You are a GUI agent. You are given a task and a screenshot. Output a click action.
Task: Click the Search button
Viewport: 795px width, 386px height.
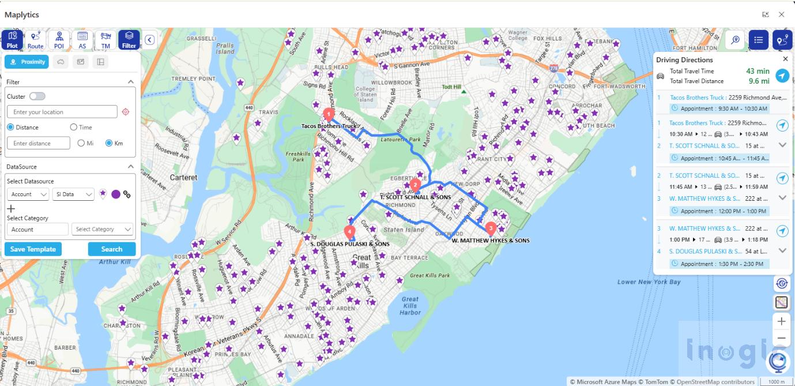(112, 249)
